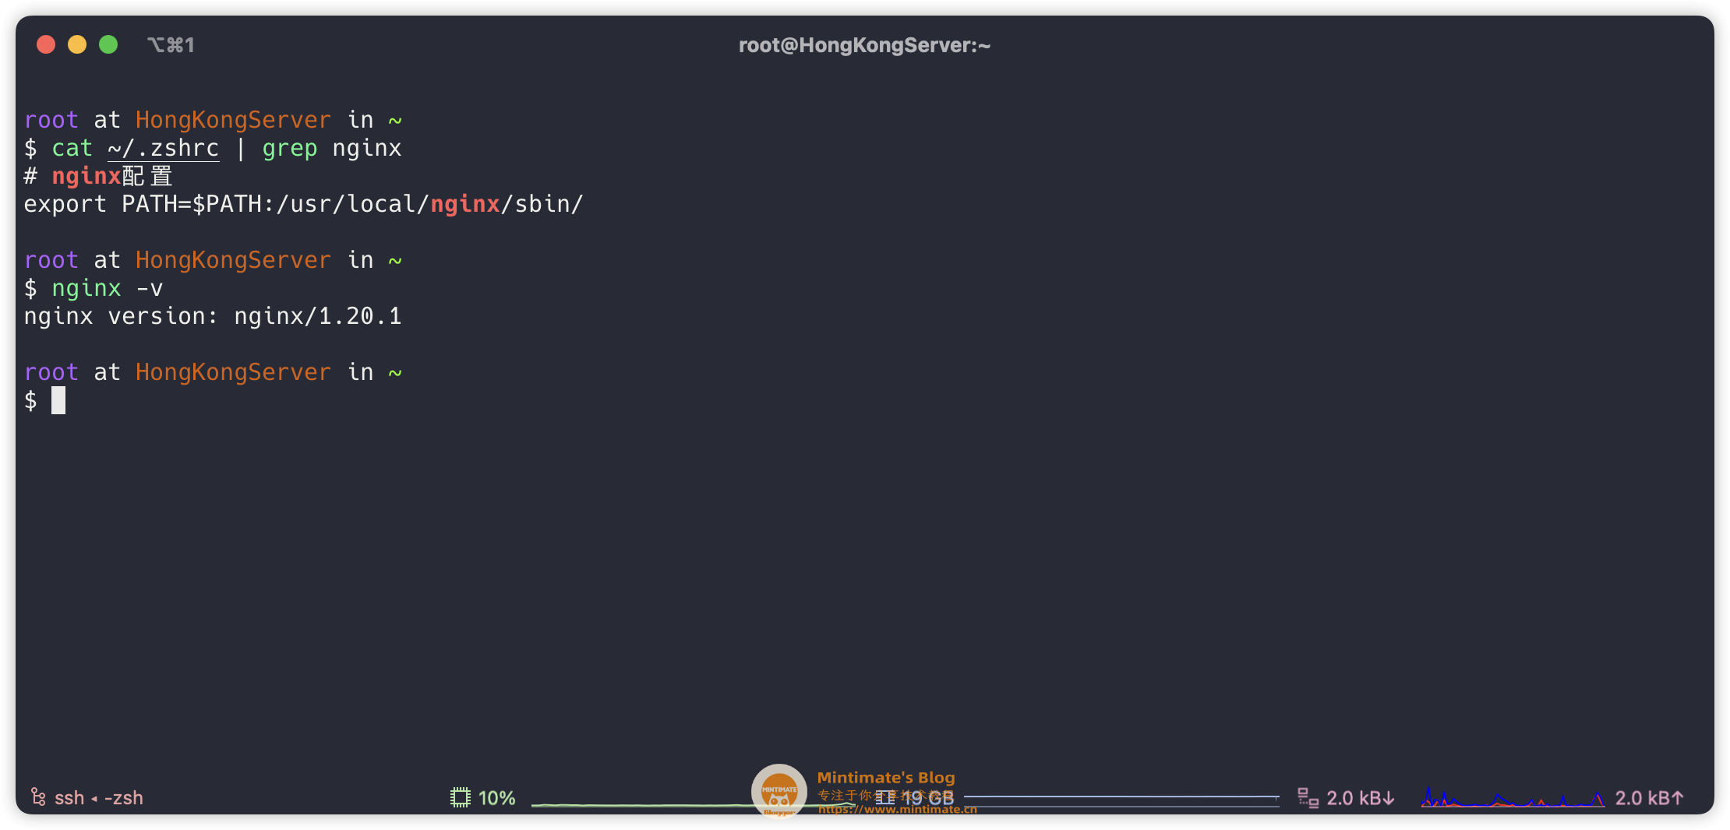Click 'root' in the last prompt line
The image size is (1730, 830).
[51, 372]
